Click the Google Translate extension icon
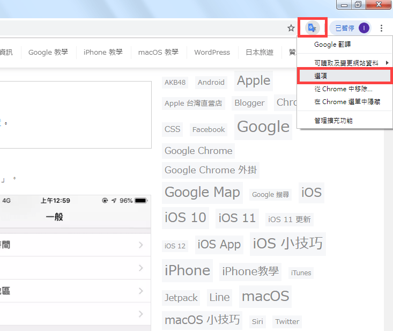Image resolution: width=393 pixels, height=331 pixels. [x=312, y=27]
